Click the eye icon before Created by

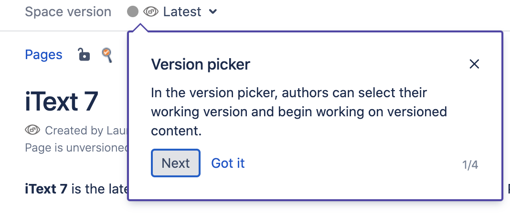click(x=32, y=130)
